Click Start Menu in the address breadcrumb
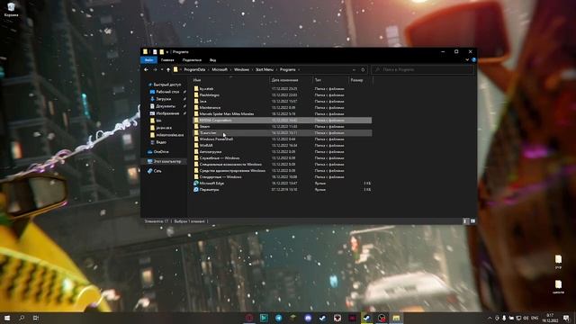576x324 pixels. tap(265, 69)
